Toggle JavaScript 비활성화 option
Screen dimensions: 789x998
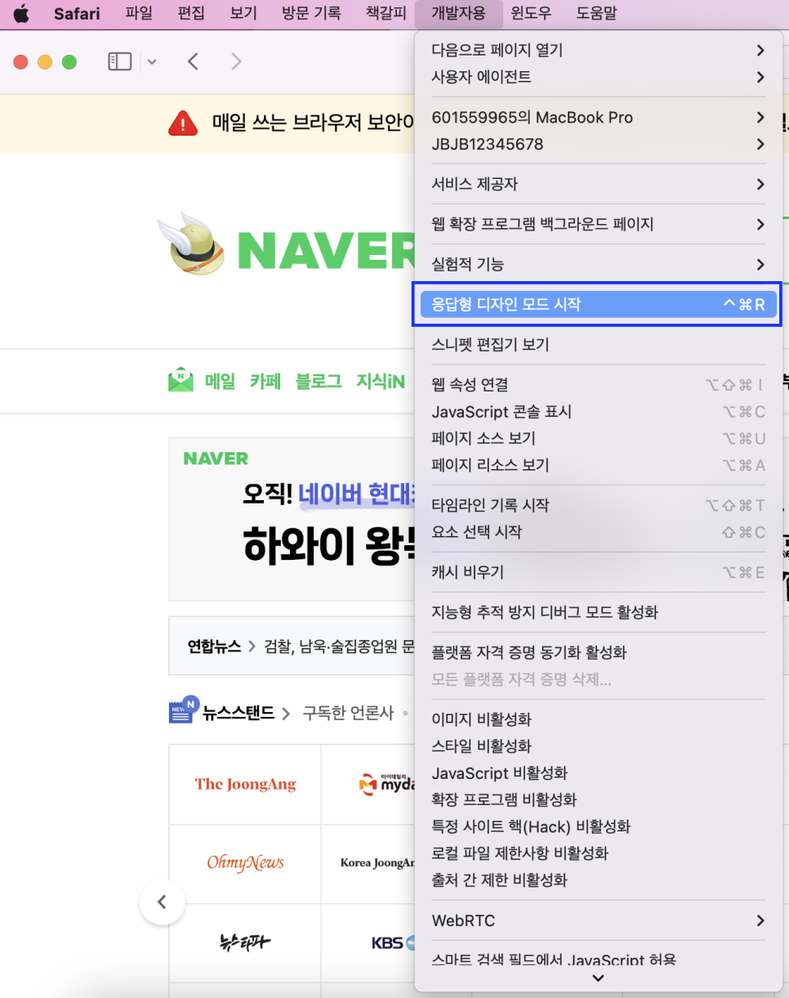click(x=598, y=773)
